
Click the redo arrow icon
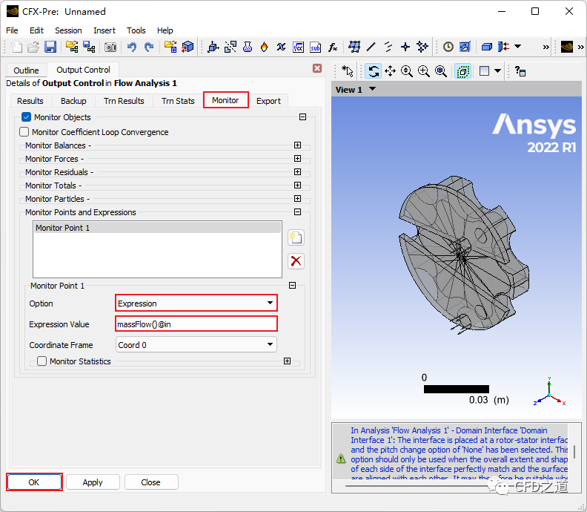point(149,47)
